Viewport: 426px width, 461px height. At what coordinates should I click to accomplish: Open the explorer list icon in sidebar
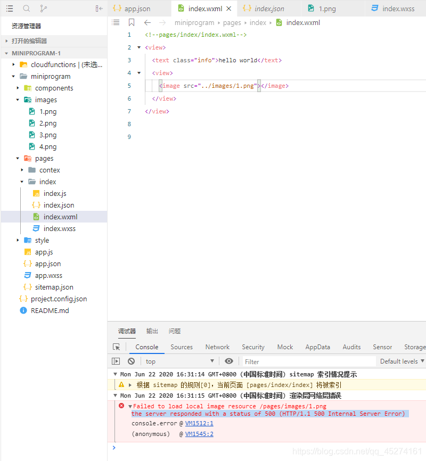[10, 9]
